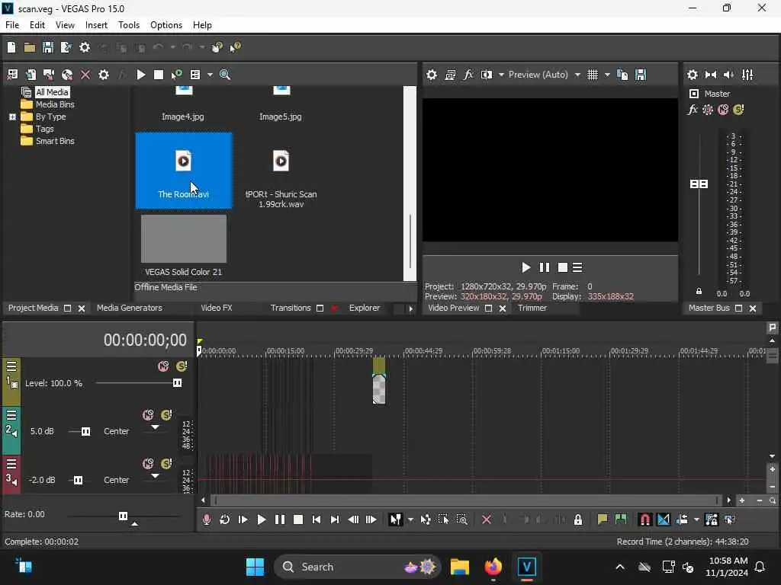The image size is (781, 585).
Task: Click the Interactive Tutorials icon
Action: (x=217, y=47)
